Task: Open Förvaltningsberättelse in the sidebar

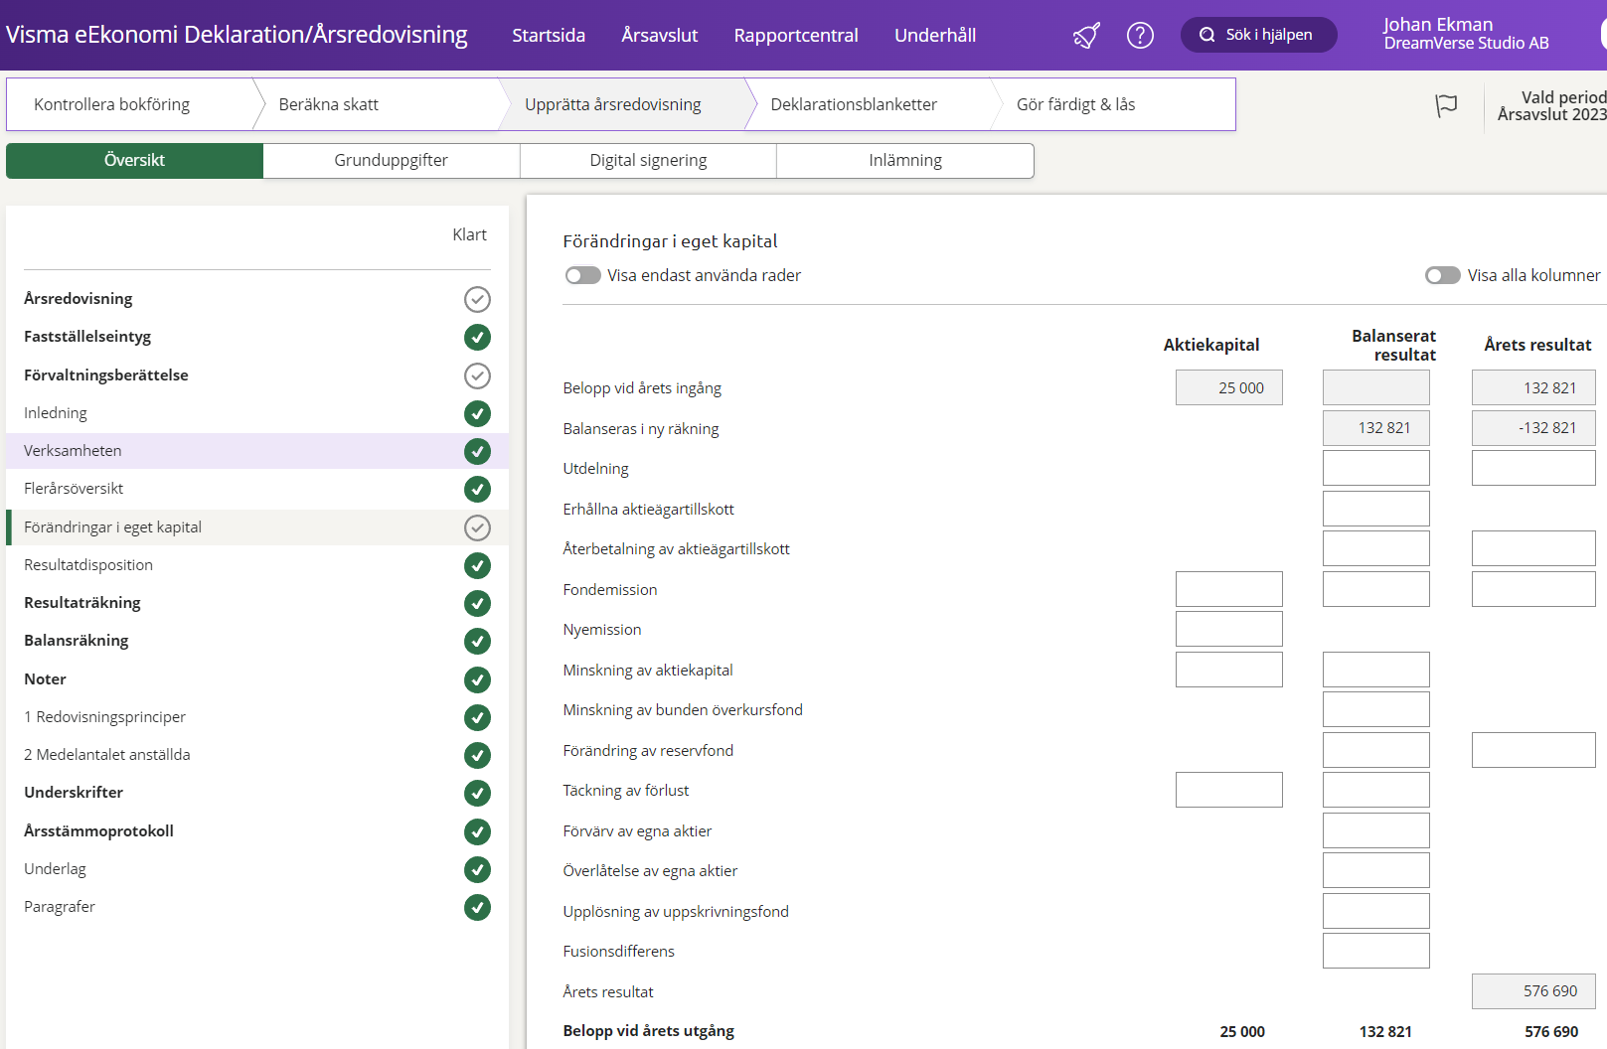Action: pyautogui.click(x=106, y=375)
